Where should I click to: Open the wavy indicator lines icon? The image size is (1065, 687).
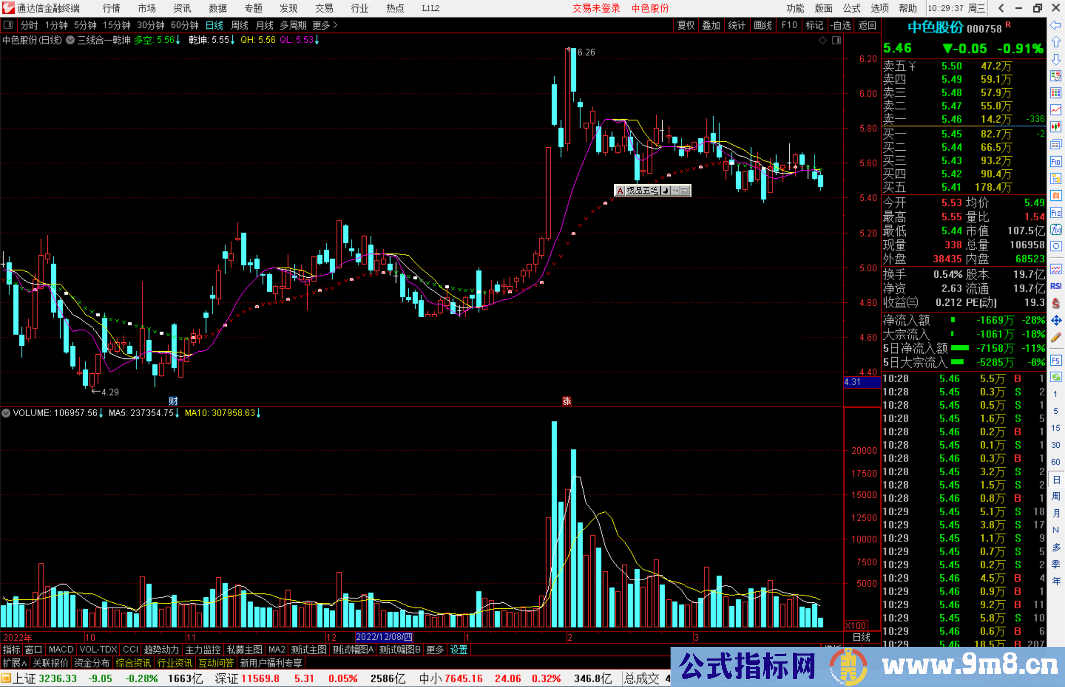tap(1056, 269)
